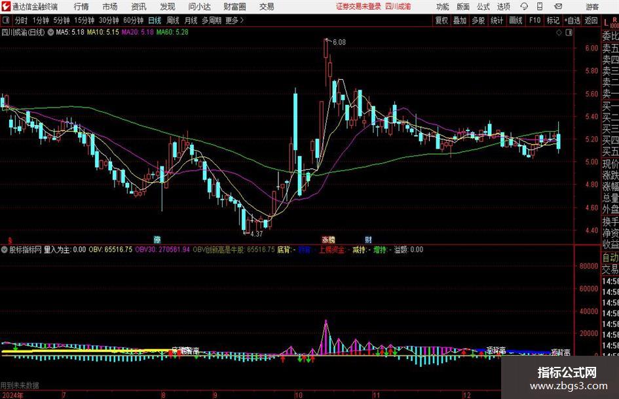Click the OBV30: 270561.94 indicator value
Image resolution: width=619 pixels, height=399 pixels.
(x=162, y=250)
